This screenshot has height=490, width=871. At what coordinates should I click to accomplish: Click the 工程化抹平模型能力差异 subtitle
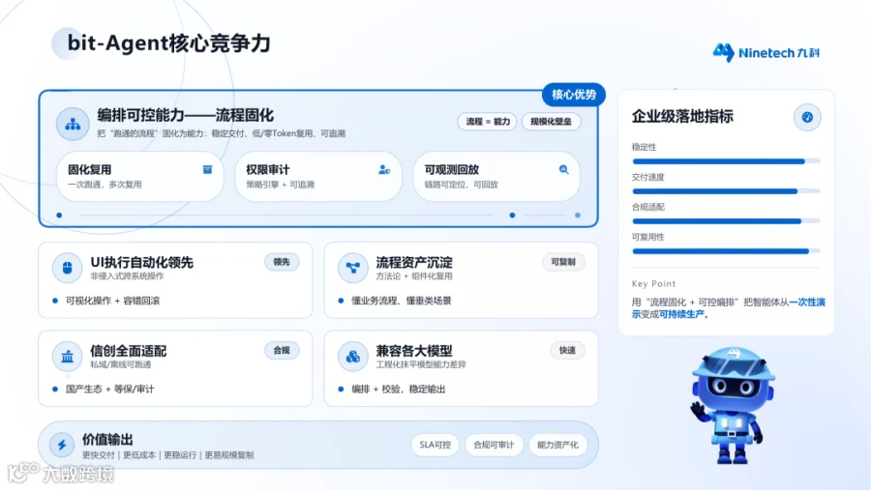421,364
